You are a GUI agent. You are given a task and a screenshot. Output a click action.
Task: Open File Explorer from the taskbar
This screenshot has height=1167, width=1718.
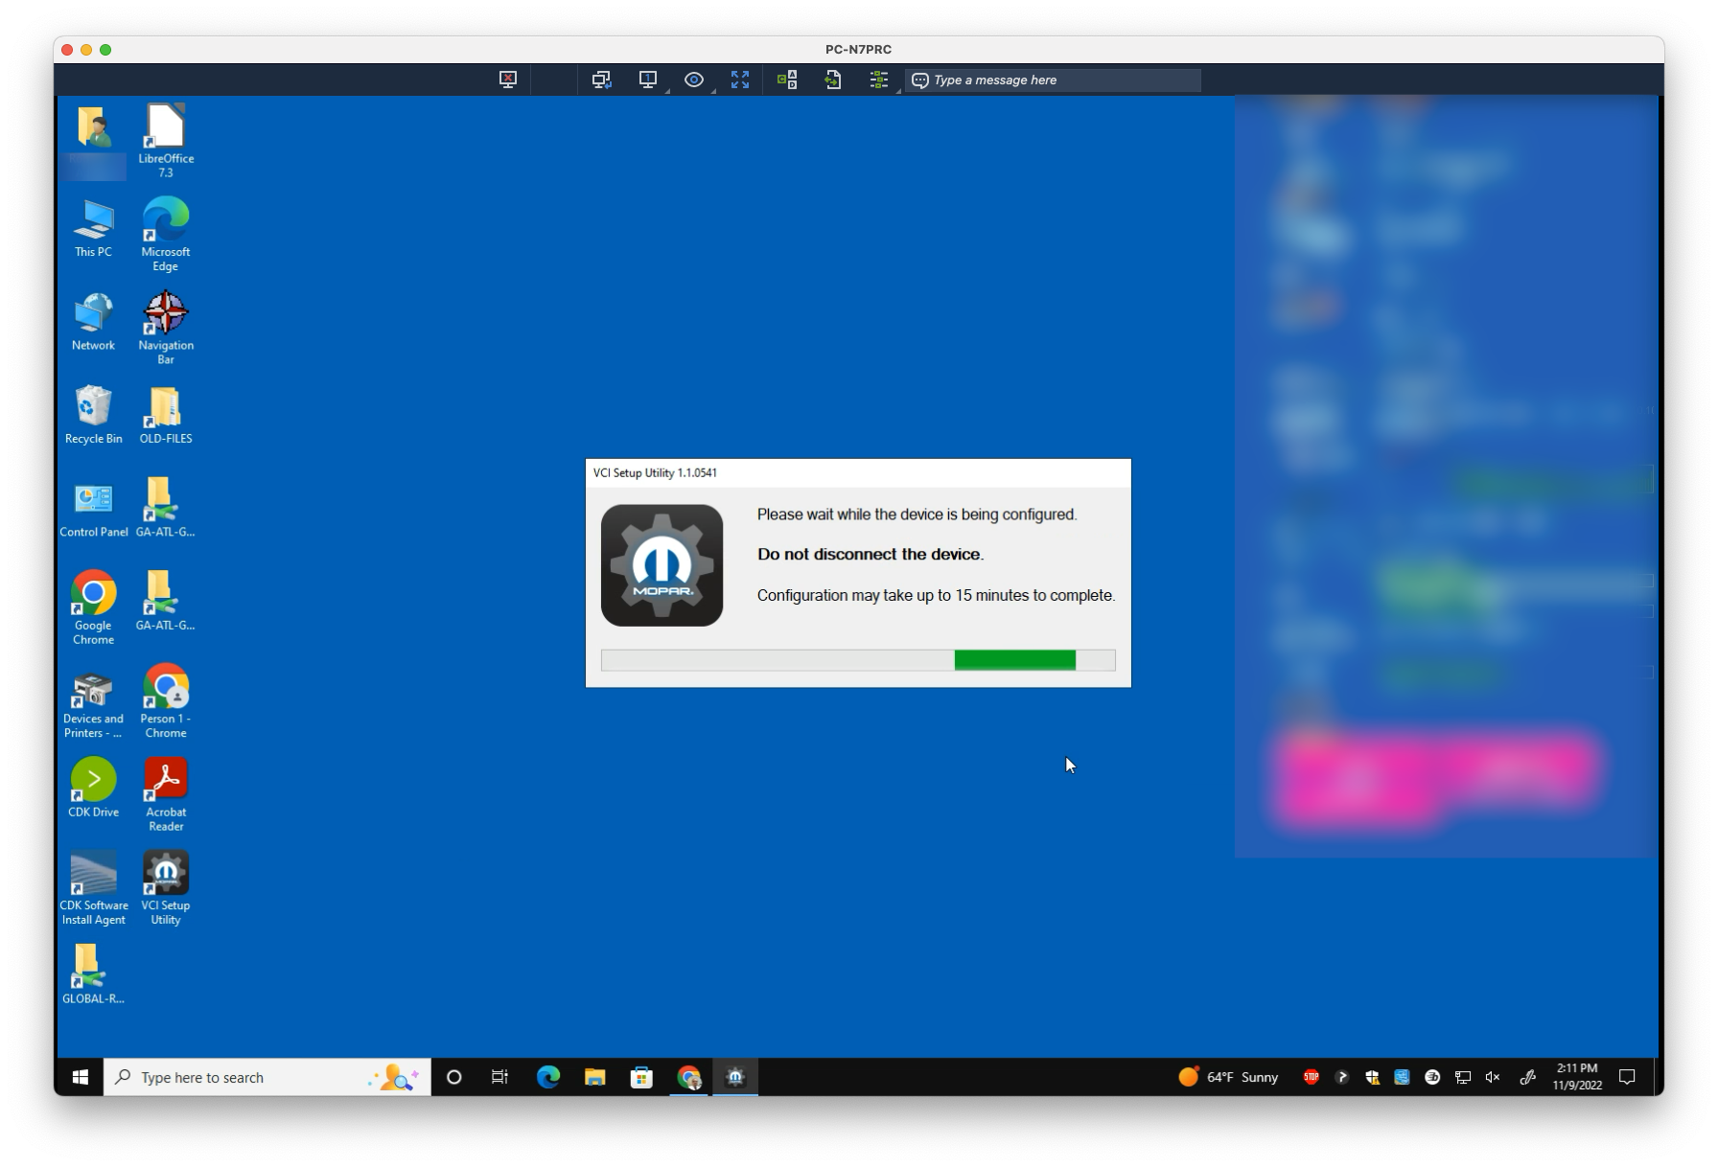tap(594, 1077)
